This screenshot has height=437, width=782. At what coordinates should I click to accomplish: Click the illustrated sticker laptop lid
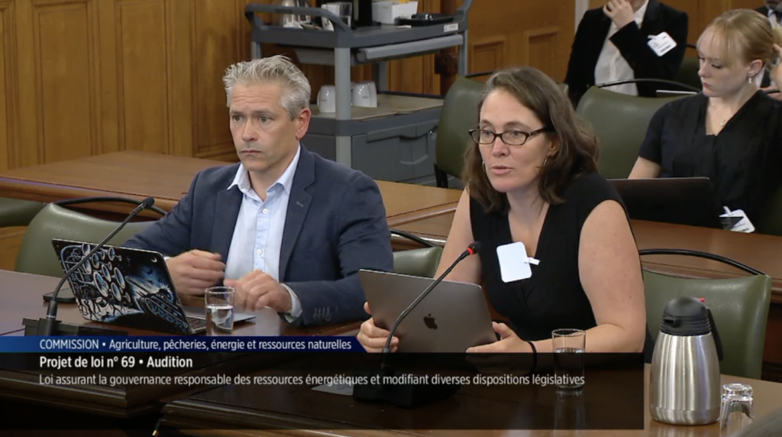pyautogui.click(x=121, y=286)
